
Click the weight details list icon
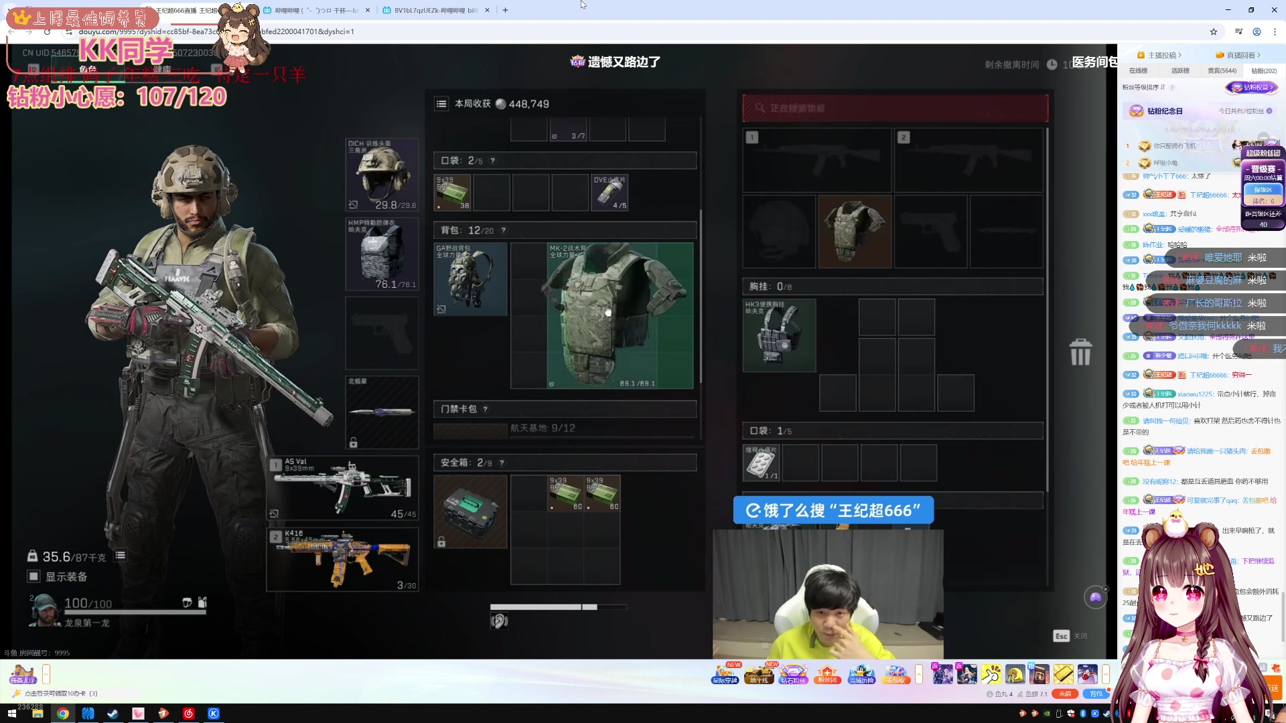coord(121,556)
